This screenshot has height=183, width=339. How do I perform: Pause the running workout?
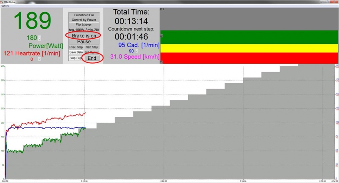(84, 42)
